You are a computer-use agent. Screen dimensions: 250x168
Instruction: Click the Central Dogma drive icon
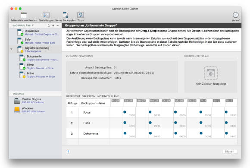pyautogui.click(x=17, y=101)
